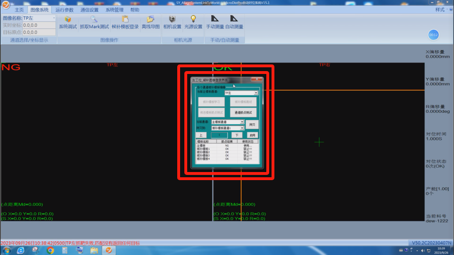
Task: Expand the 图像名称 TP左 dropdown
Action: 54,18
